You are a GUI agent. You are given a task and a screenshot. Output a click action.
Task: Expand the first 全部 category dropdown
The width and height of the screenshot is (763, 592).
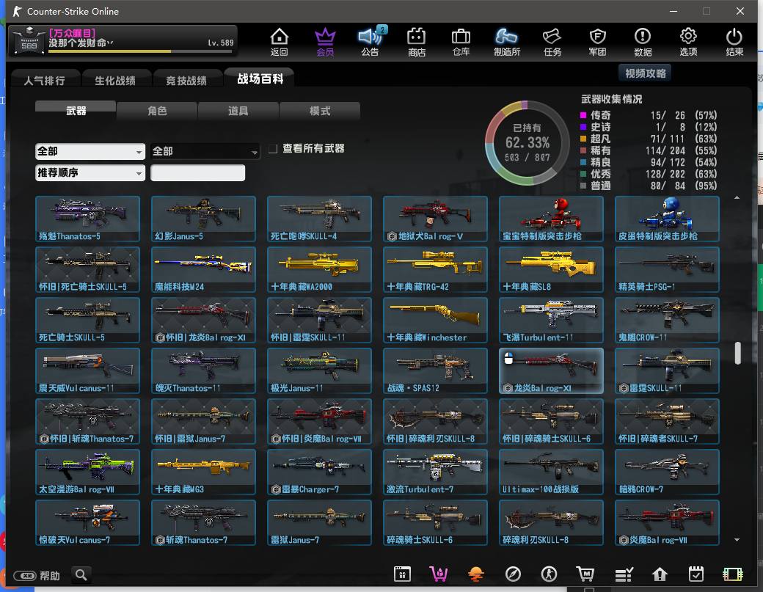(90, 151)
